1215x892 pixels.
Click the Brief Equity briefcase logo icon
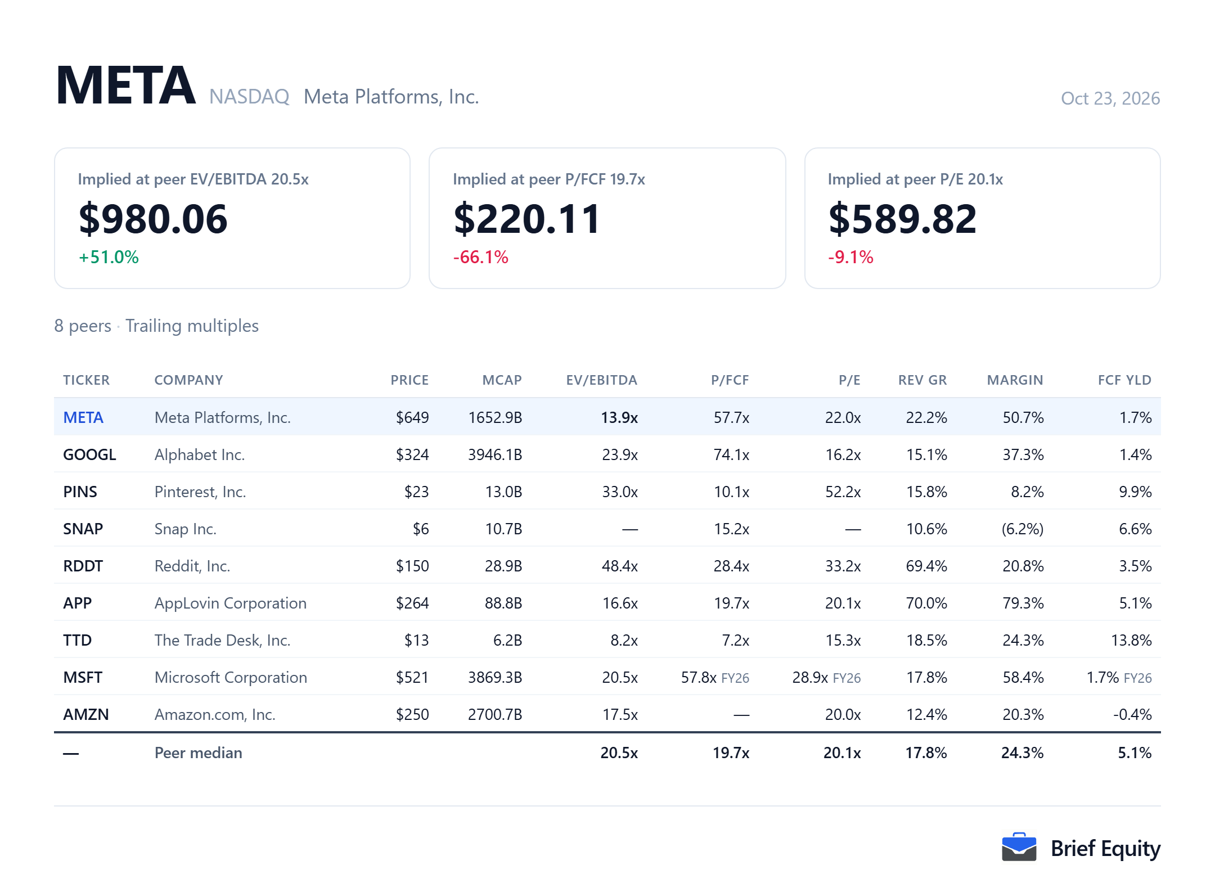click(x=1019, y=847)
